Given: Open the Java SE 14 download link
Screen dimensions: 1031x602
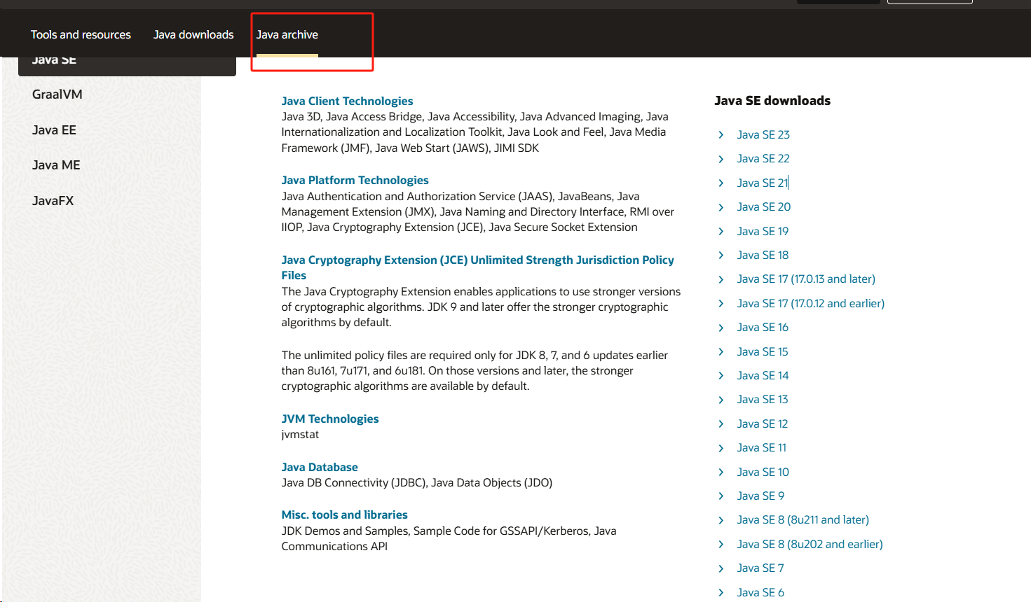Looking at the screenshot, I should [x=763, y=375].
